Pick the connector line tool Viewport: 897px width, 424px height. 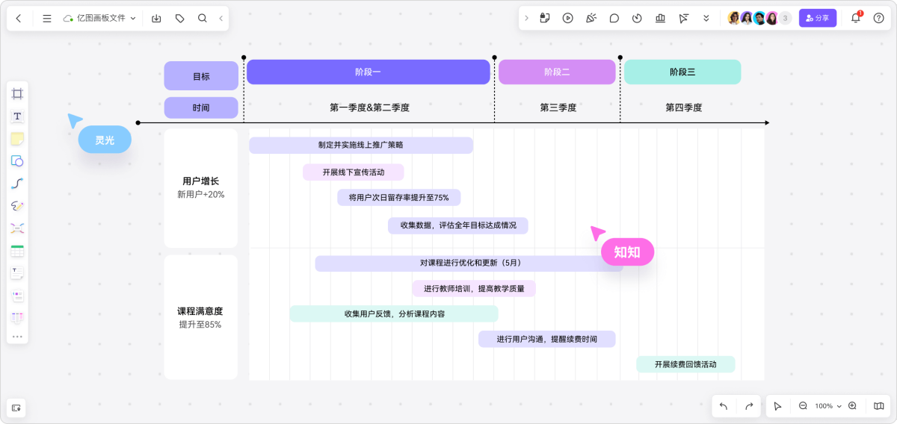click(x=17, y=184)
